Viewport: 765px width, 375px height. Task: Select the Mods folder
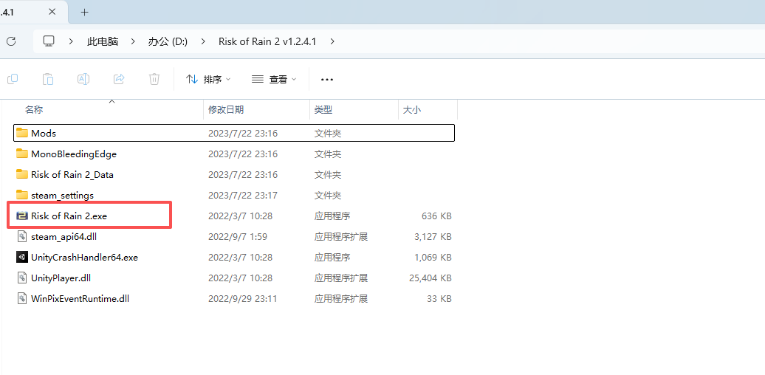(x=44, y=134)
